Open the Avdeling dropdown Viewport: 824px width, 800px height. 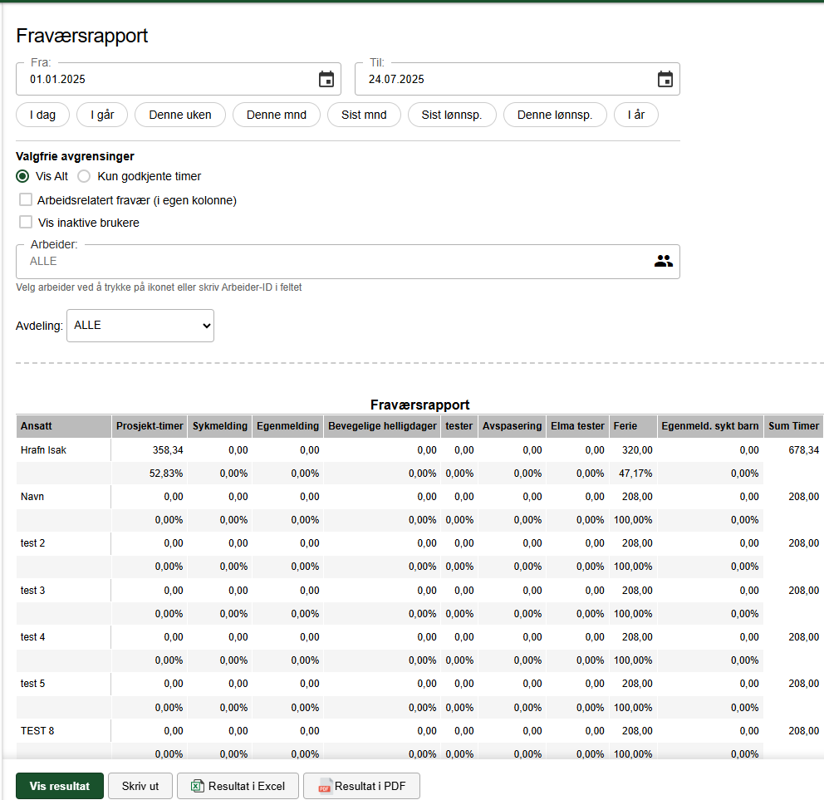tap(140, 326)
